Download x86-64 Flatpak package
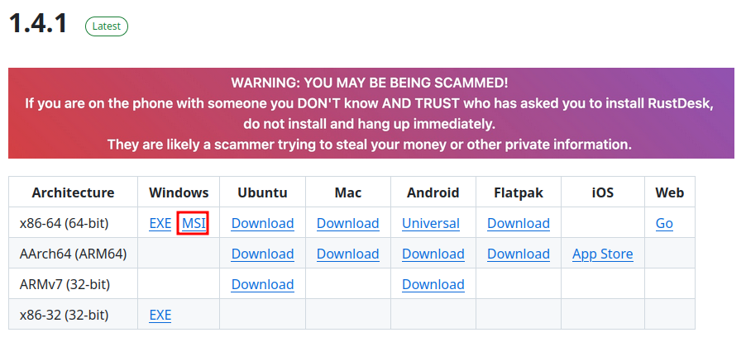The image size is (746, 342). pyautogui.click(x=518, y=223)
